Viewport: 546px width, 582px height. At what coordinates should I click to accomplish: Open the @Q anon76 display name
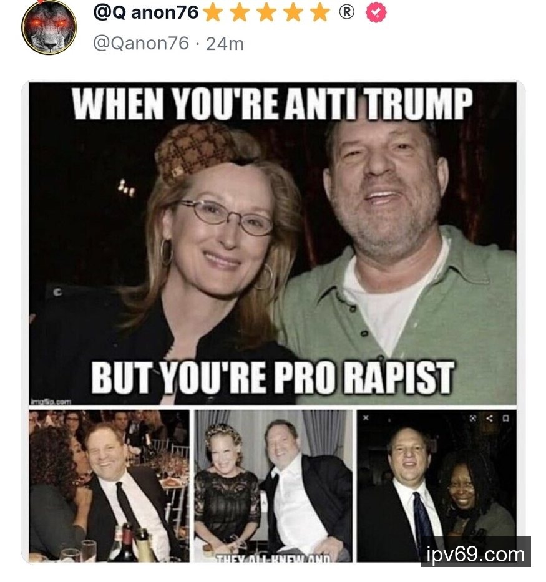(x=145, y=12)
